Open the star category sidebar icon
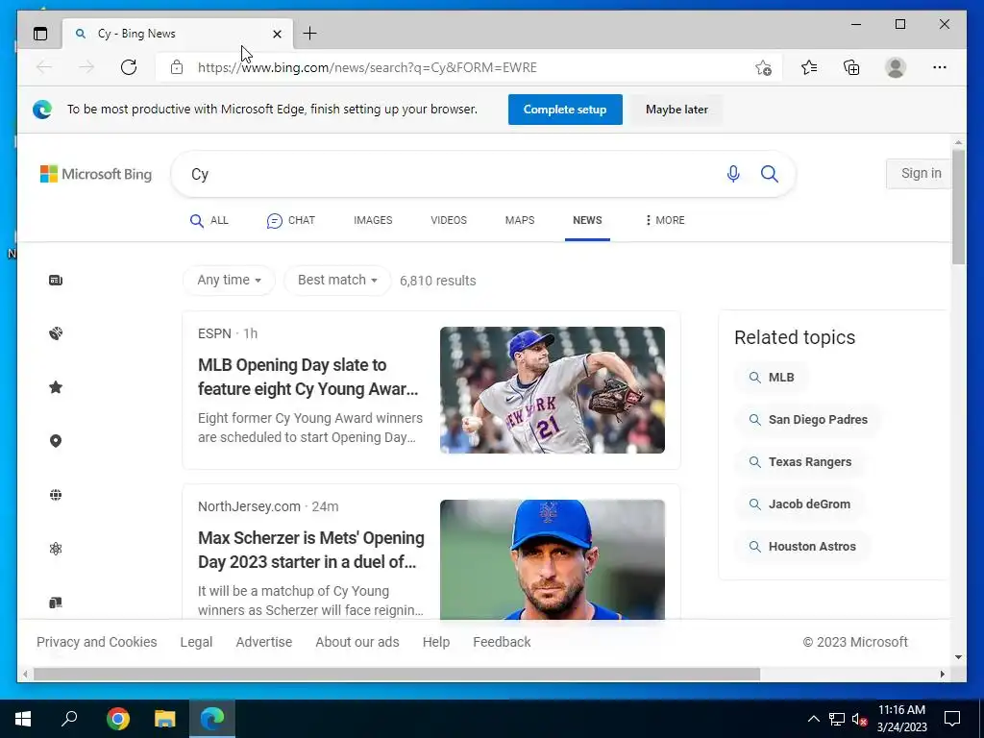The height and width of the screenshot is (738, 984). pyautogui.click(x=56, y=387)
